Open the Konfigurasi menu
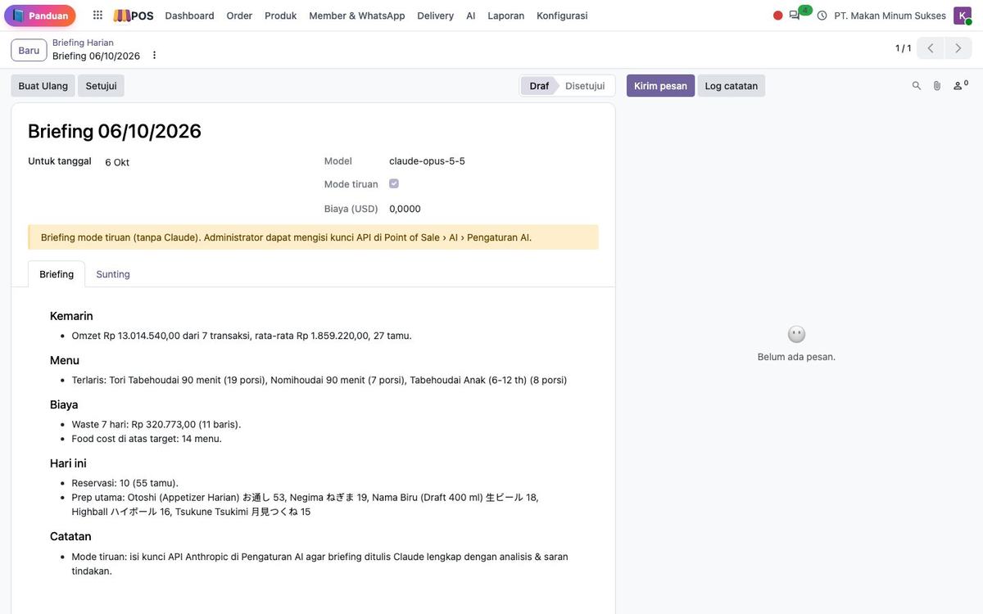Viewport: 983px width, 614px height. point(562,16)
